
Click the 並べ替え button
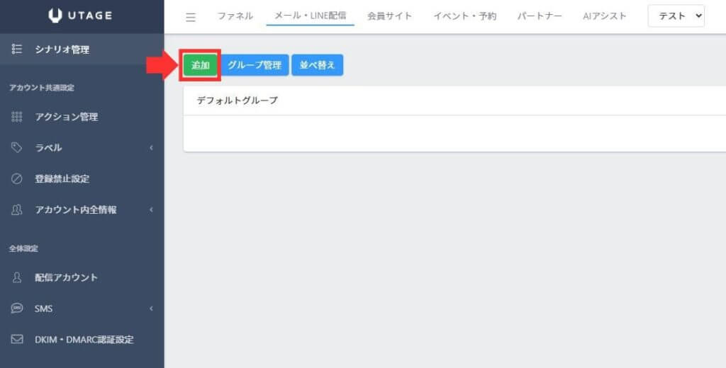coord(317,65)
